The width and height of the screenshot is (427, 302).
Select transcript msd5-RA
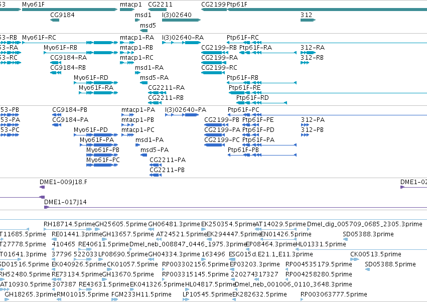pyautogui.click(x=144, y=83)
